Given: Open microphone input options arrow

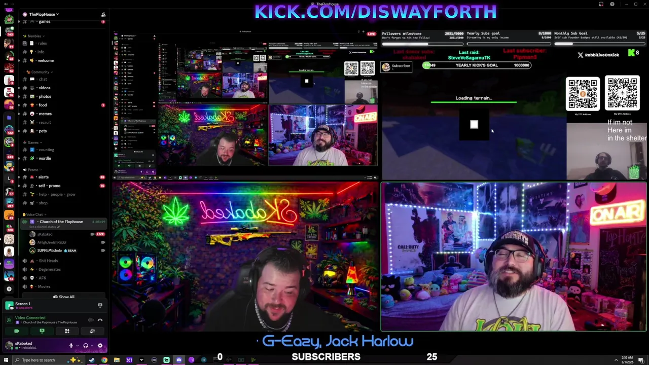Looking at the screenshot, I should 77,346.
